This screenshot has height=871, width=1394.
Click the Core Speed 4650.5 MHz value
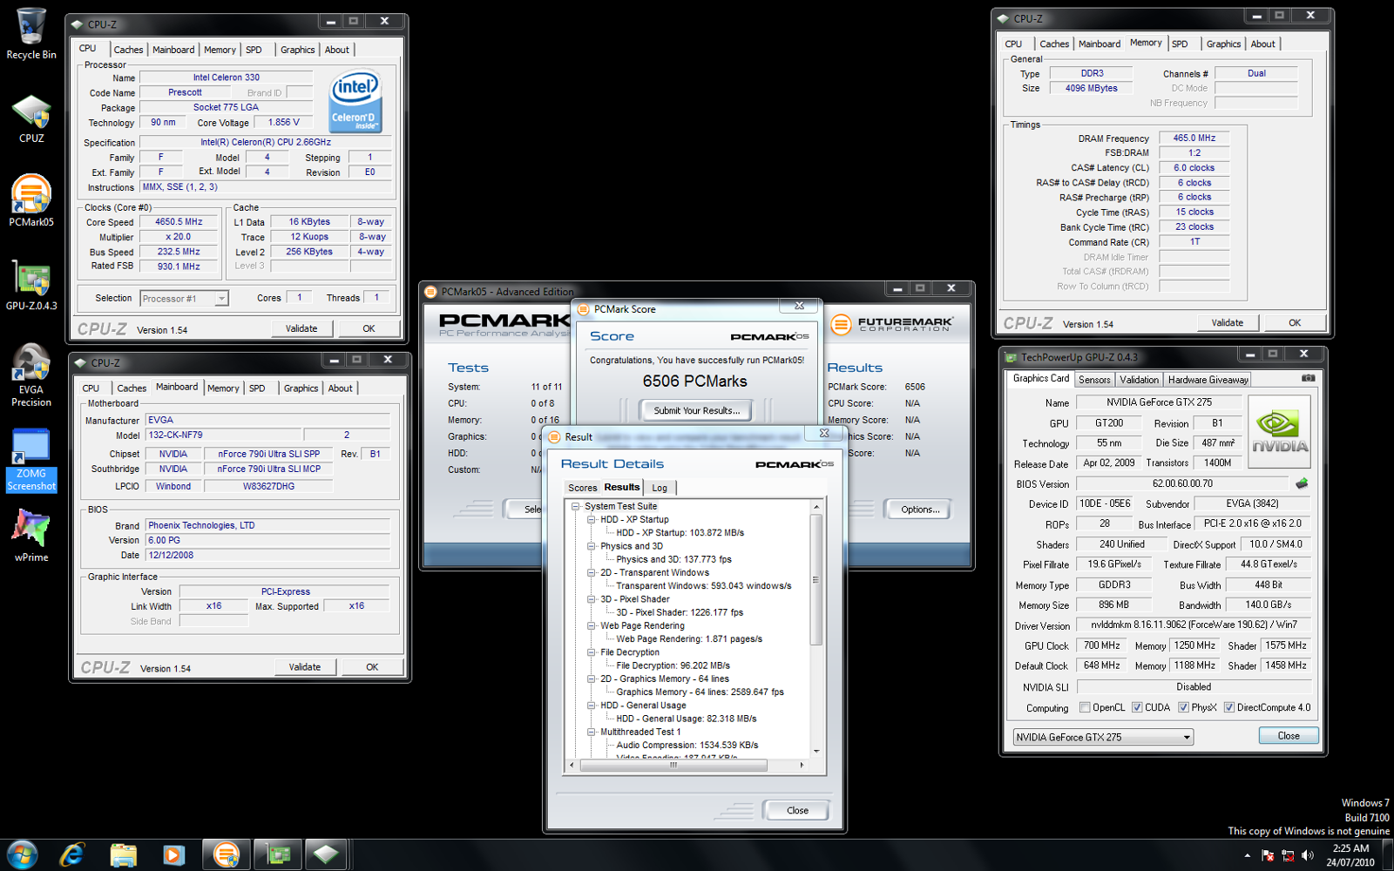click(179, 222)
